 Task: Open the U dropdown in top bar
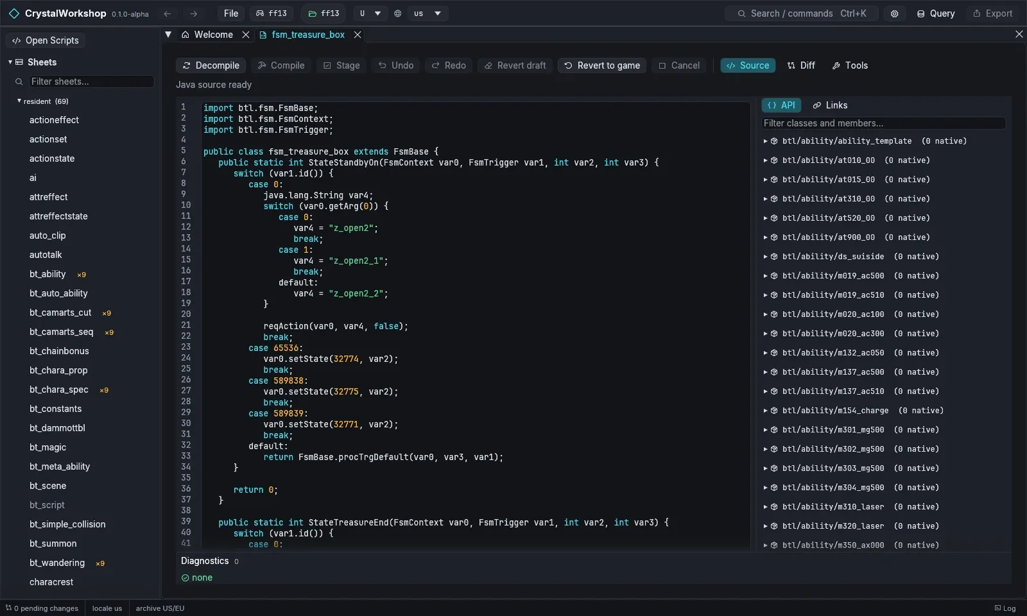[x=370, y=13]
